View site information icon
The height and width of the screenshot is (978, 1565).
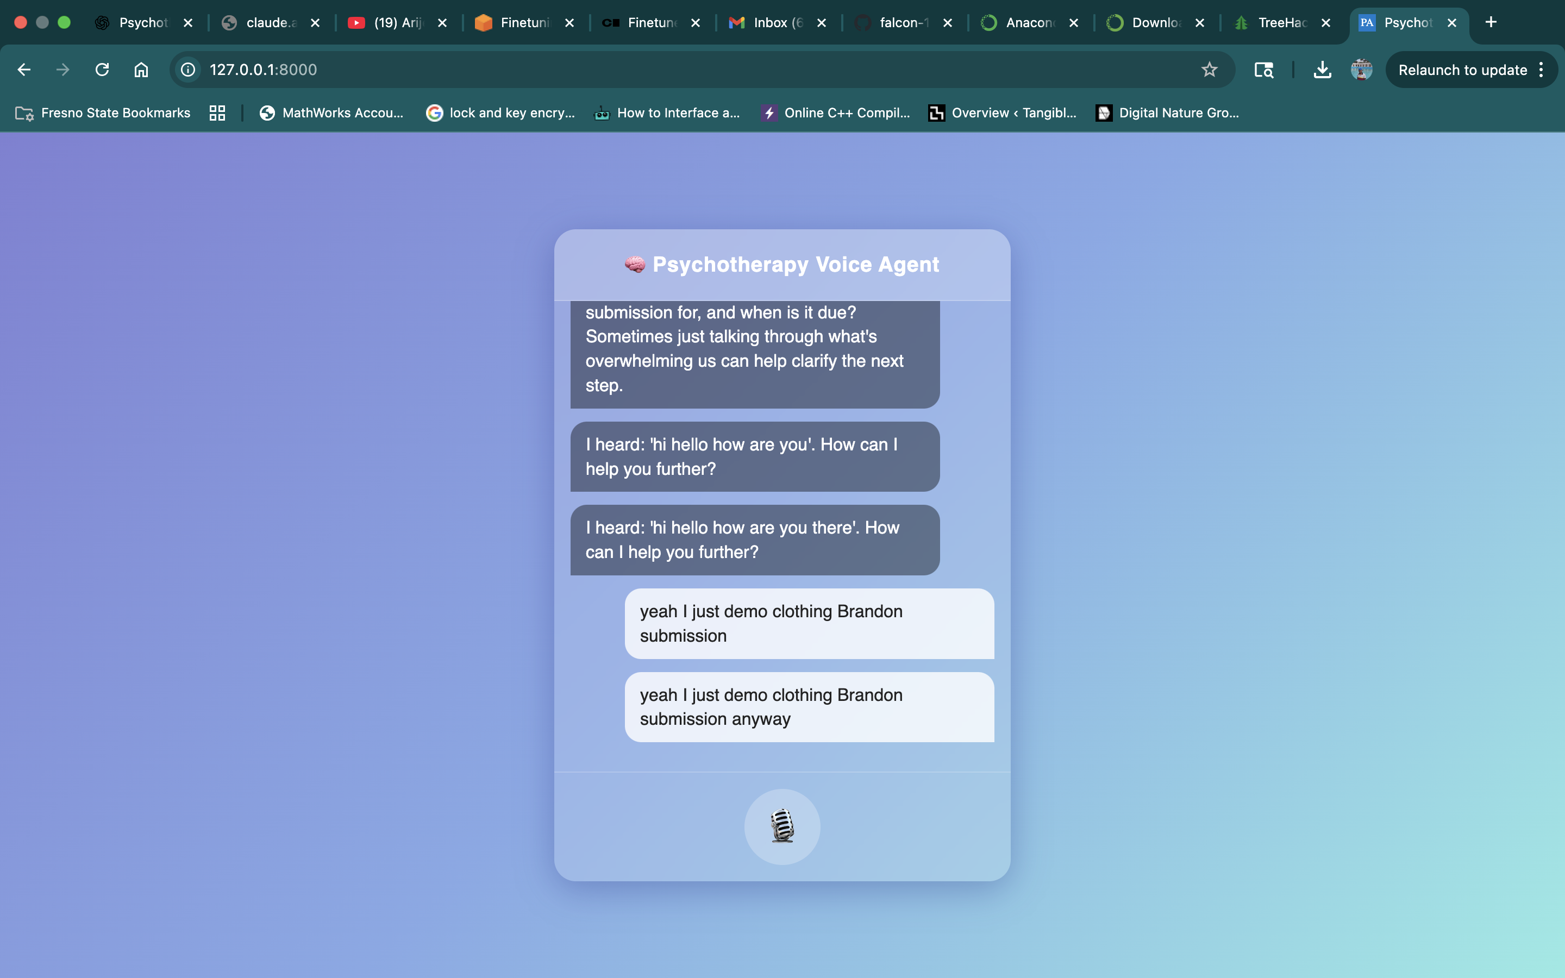(x=188, y=69)
